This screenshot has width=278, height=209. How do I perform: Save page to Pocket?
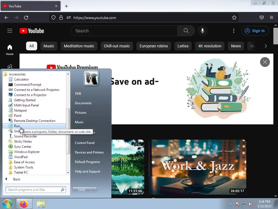click(262, 17)
